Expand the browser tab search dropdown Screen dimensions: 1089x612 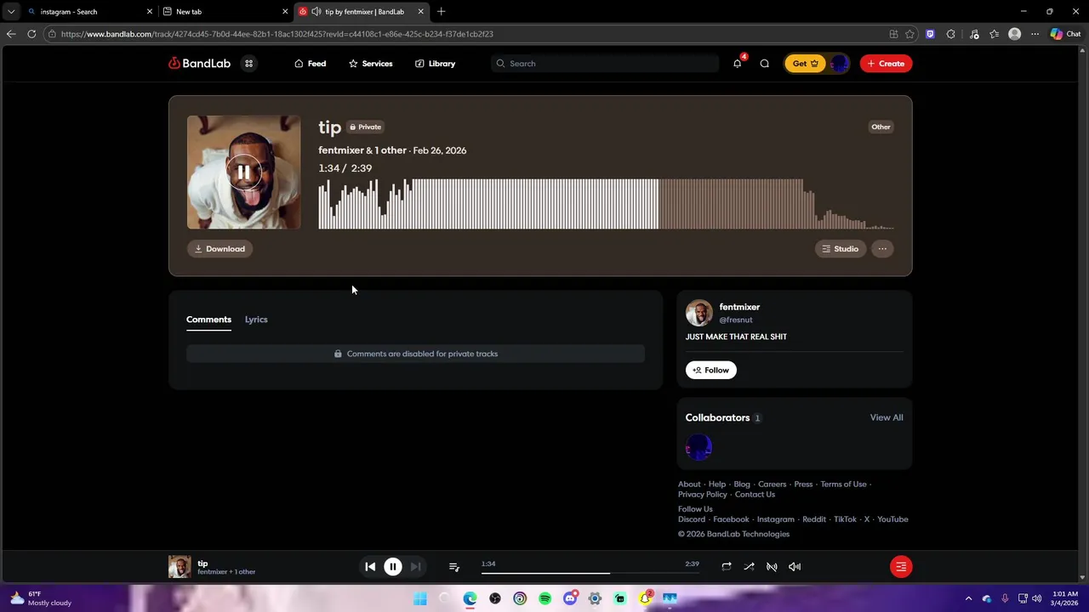(11, 12)
